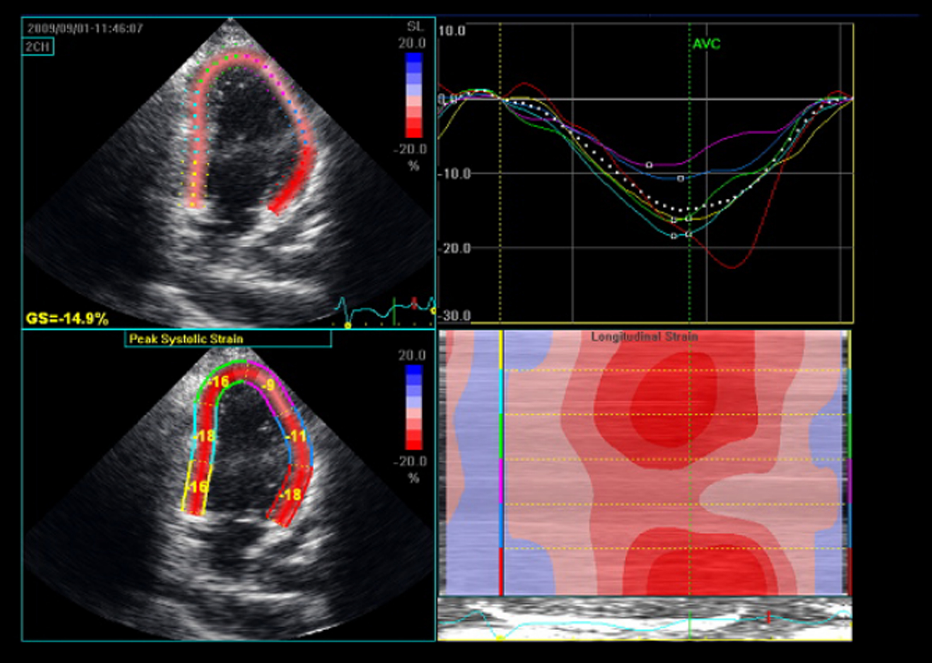Screen dimensions: 932x663
Task: Click the red marker on the bottom ECG strip
Action: (x=768, y=617)
